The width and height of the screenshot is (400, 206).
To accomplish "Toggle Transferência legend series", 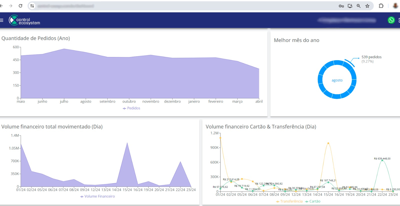I will [x=289, y=201].
